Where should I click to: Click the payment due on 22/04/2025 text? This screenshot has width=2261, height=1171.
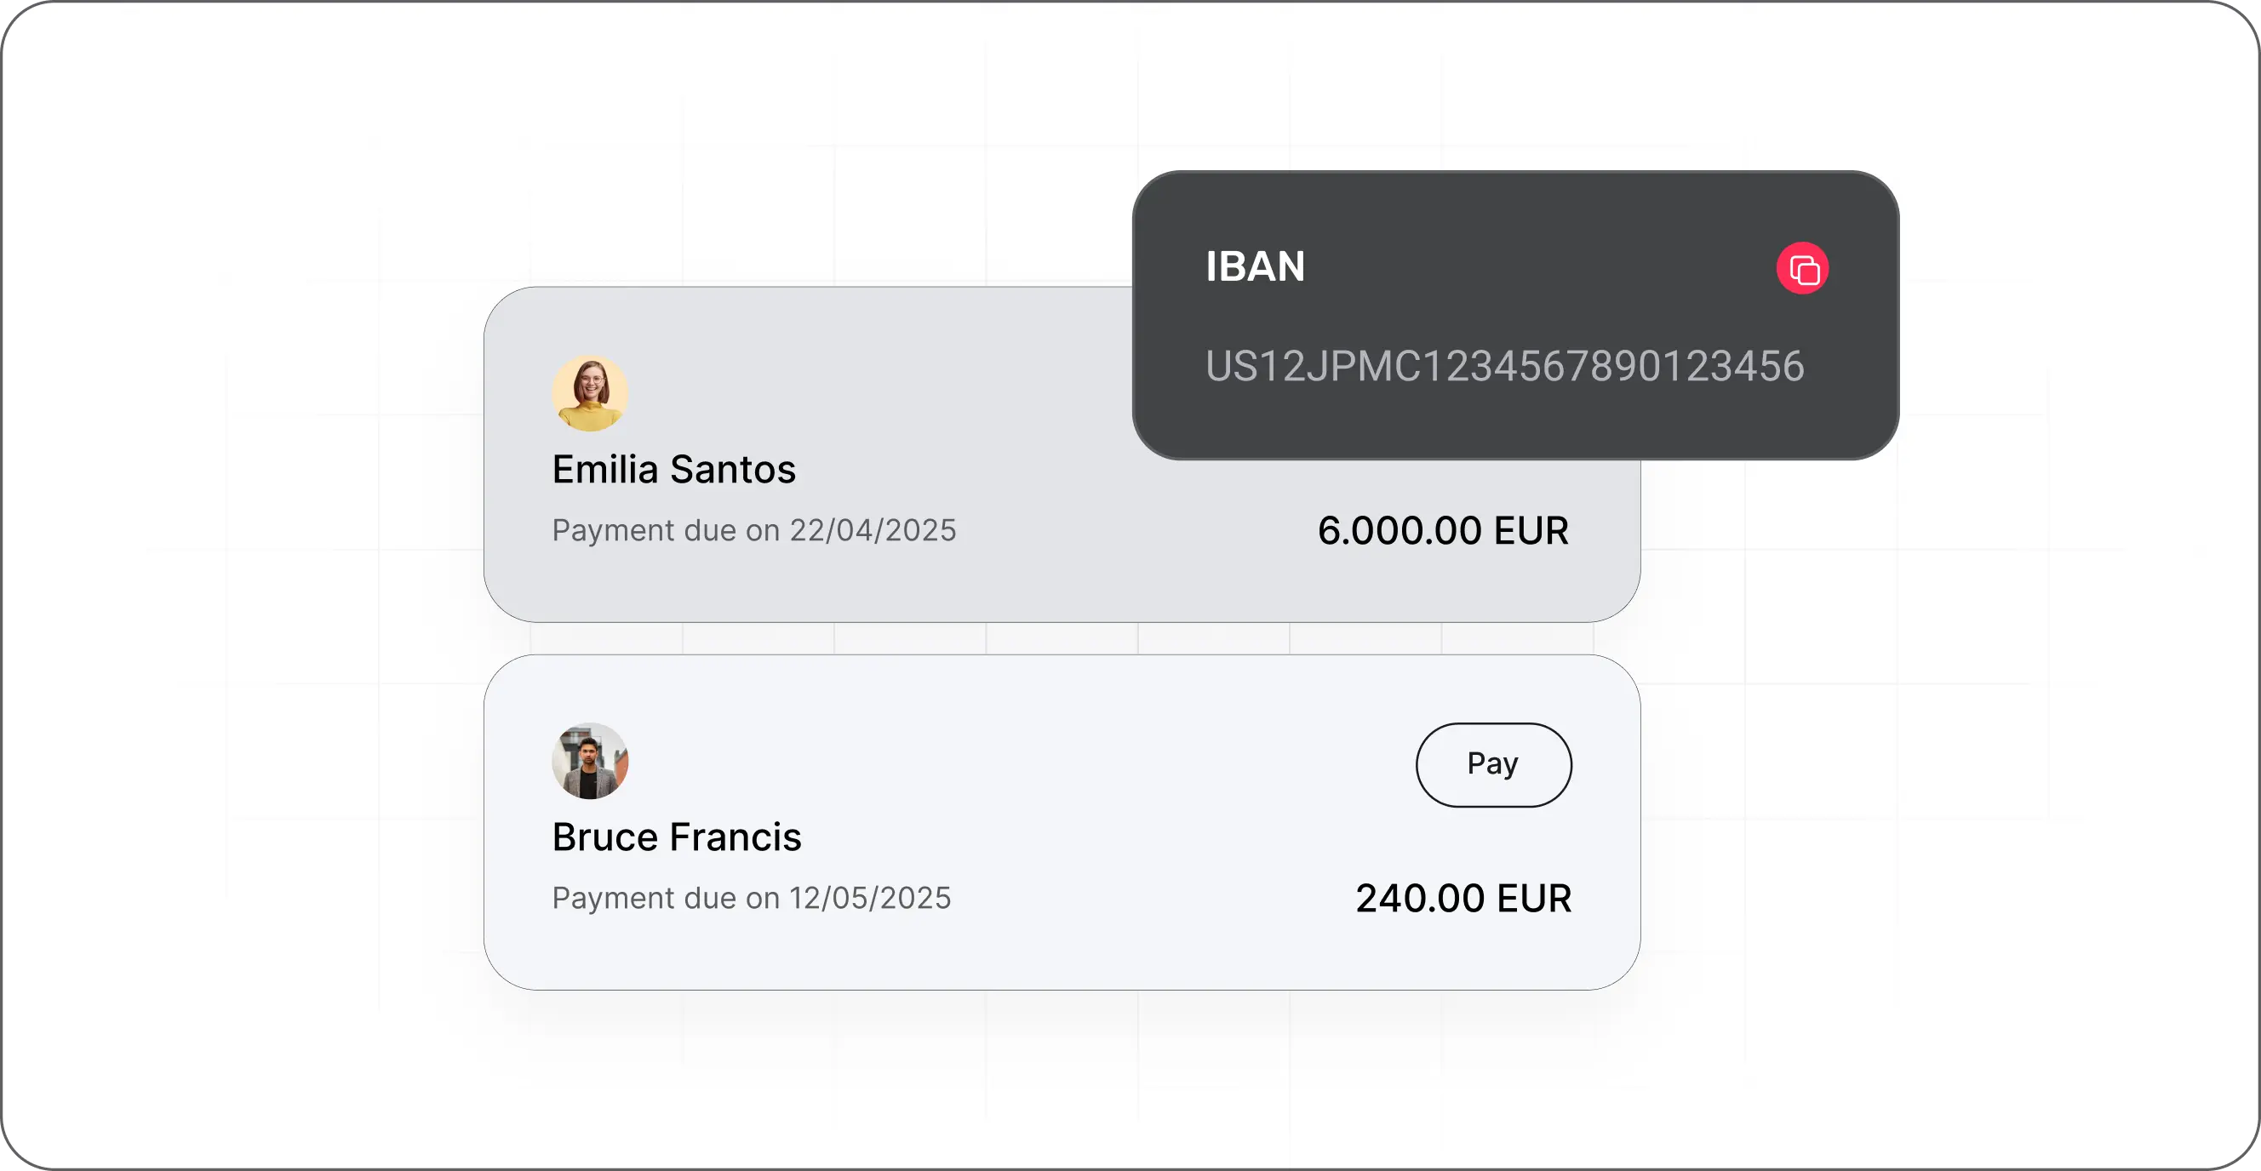click(x=753, y=530)
